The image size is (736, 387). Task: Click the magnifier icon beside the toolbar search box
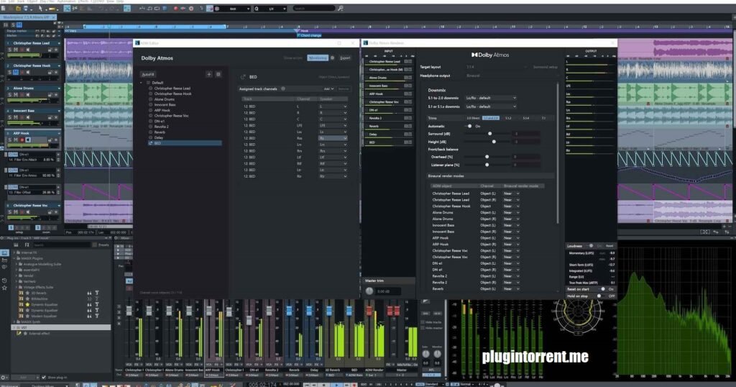340,9
